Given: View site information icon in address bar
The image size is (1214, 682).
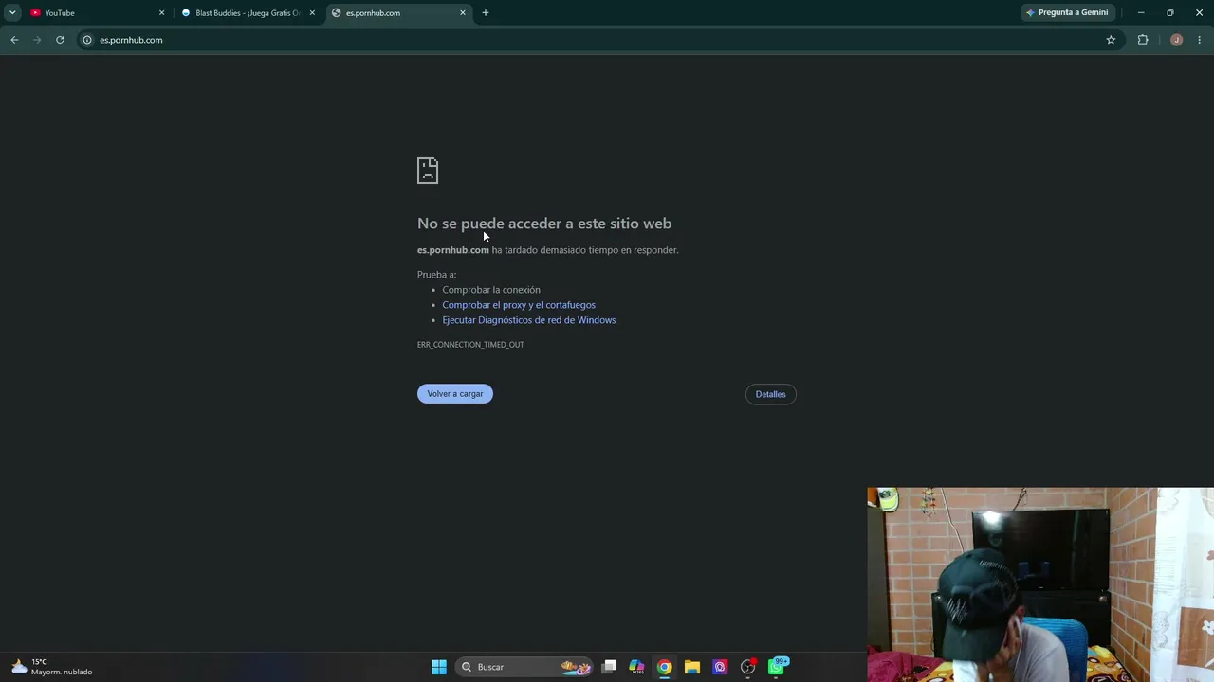Looking at the screenshot, I should click(87, 40).
